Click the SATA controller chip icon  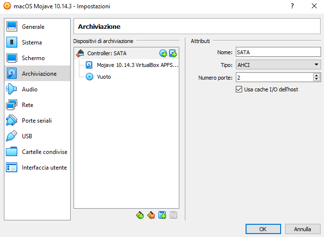[x=80, y=53]
